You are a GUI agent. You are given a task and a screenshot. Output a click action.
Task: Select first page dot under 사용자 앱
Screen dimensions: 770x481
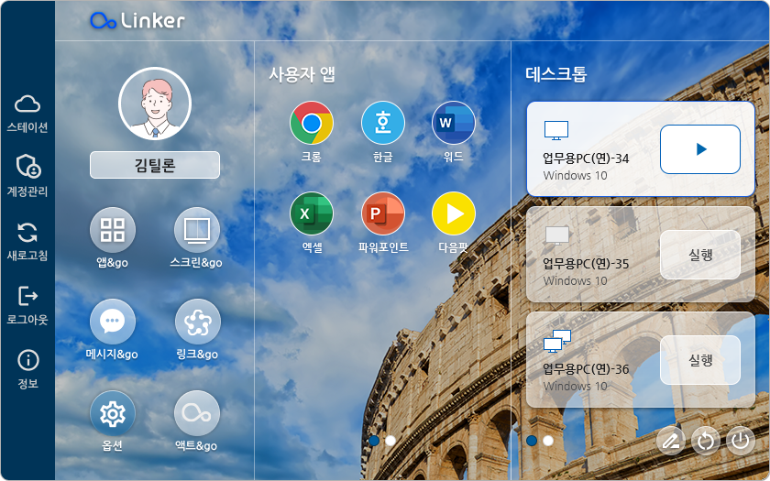[374, 441]
